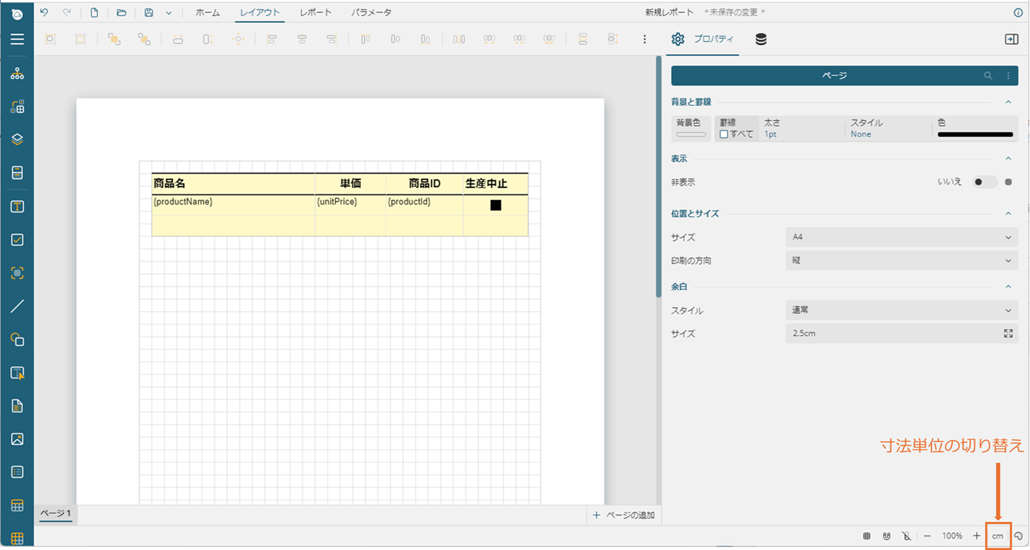Select the Barcode control in the sidebar

coord(17,273)
